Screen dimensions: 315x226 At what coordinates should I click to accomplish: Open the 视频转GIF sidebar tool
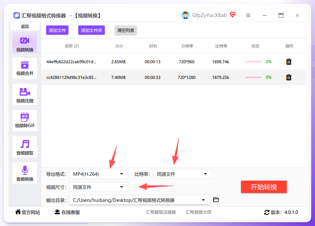[25, 121]
